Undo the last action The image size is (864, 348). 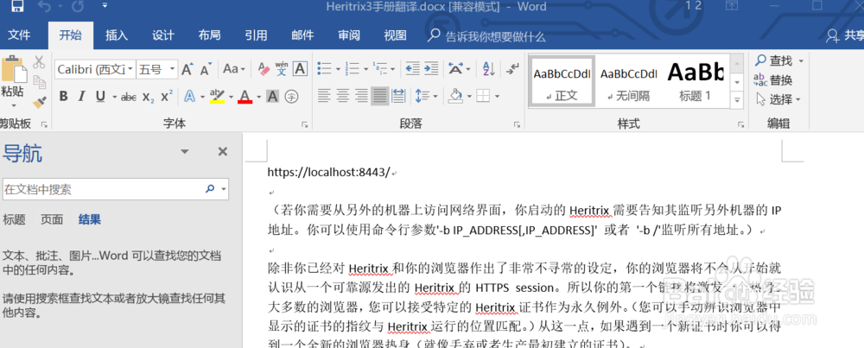[x=44, y=7]
